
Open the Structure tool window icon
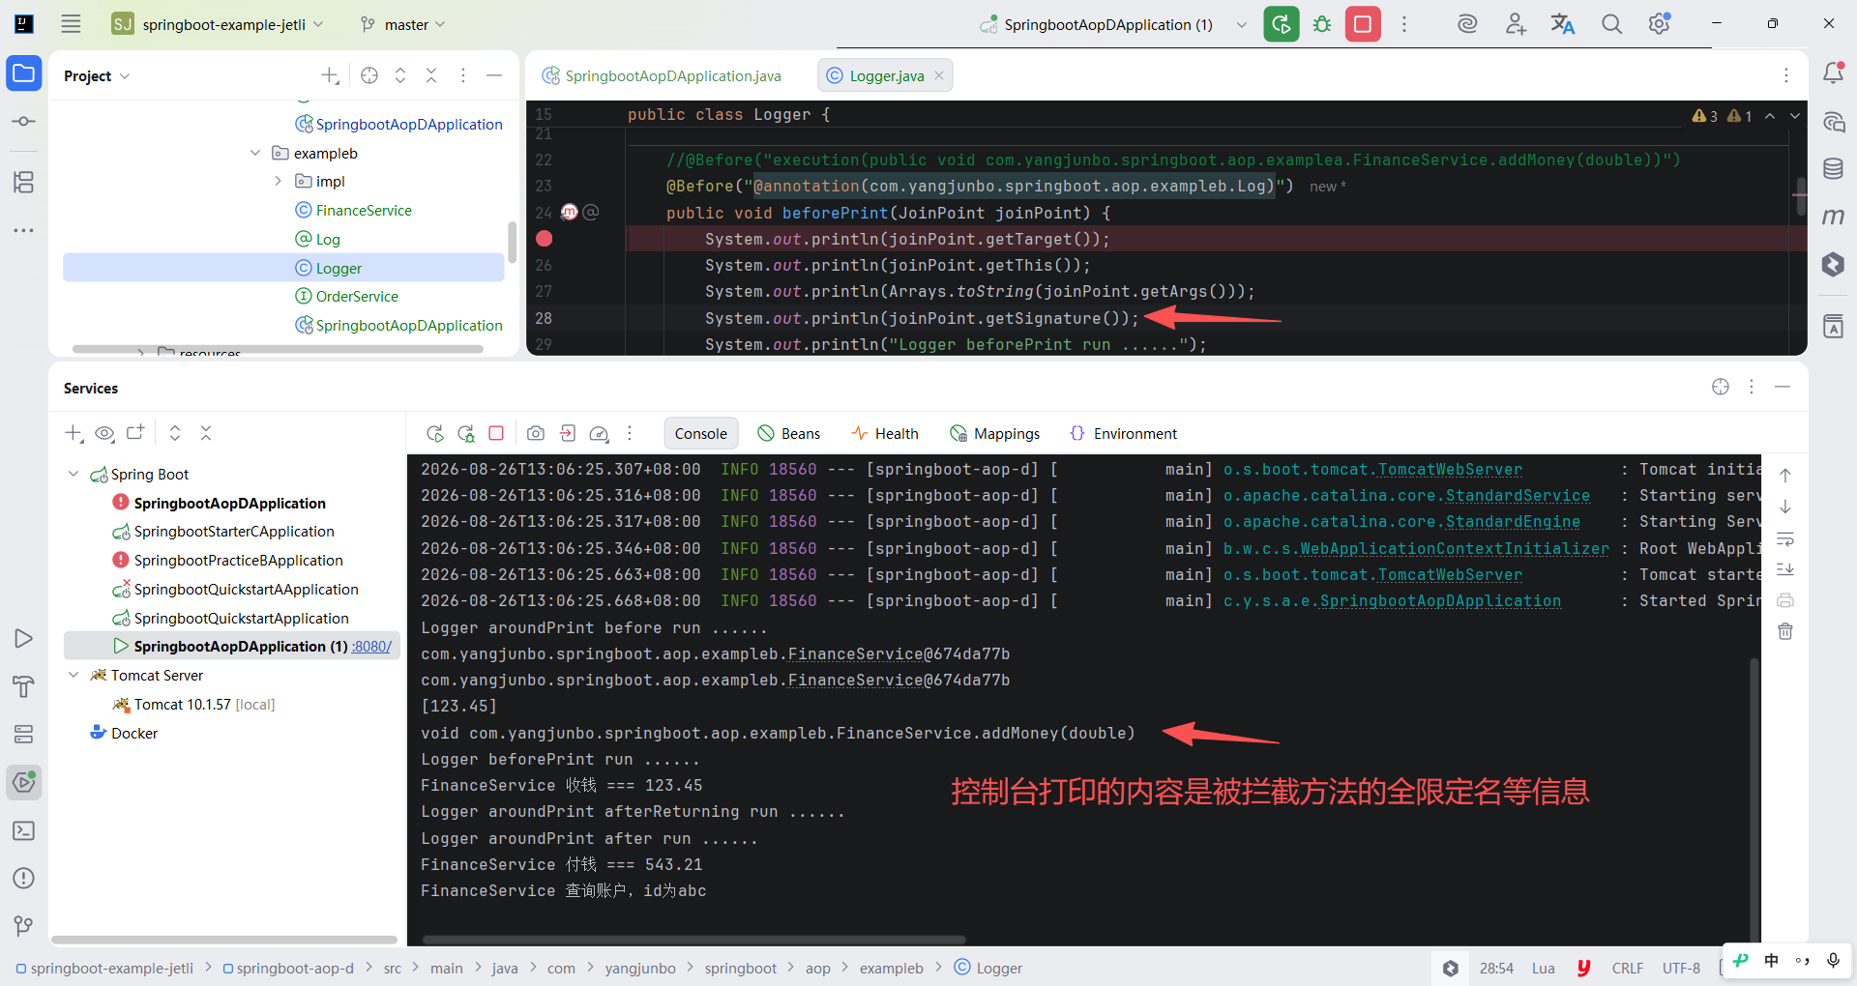[24, 182]
